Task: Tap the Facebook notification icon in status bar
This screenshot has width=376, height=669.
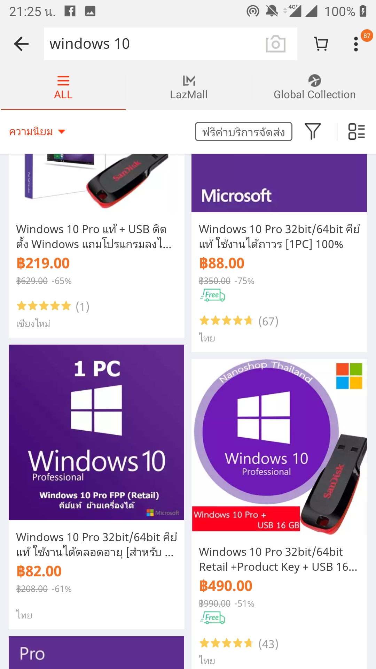Action: pos(70,11)
